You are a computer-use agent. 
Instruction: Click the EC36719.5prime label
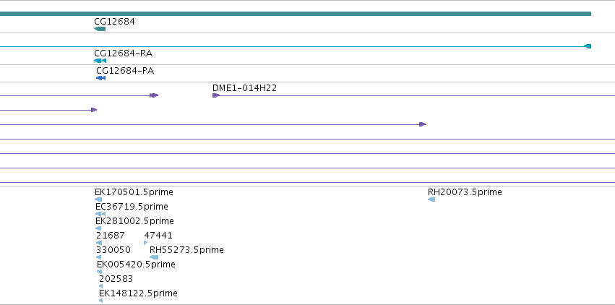coord(132,207)
